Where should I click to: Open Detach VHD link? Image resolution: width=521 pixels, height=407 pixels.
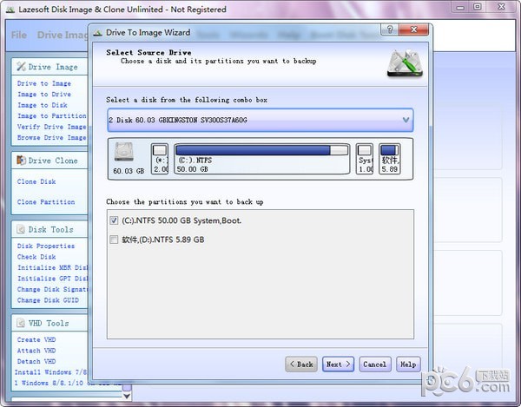[x=36, y=361]
